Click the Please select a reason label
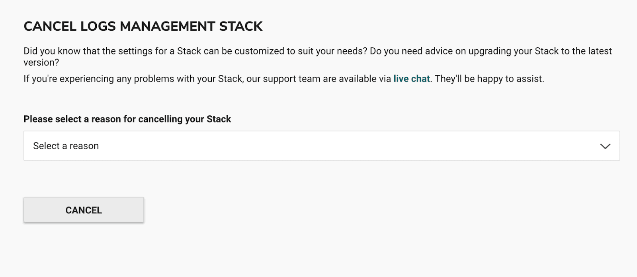The image size is (637, 277). (127, 119)
